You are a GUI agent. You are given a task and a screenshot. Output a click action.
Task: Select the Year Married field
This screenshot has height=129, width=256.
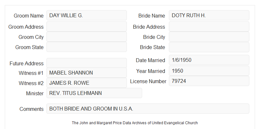[209, 71]
